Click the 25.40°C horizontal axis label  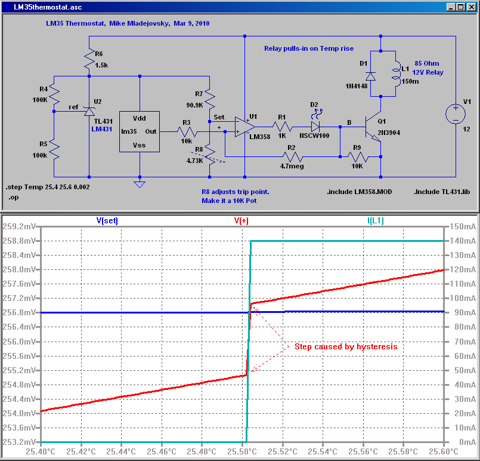click(x=41, y=451)
